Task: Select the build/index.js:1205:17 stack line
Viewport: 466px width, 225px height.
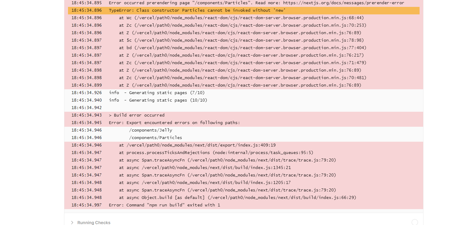Action: click(x=244, y=183)
